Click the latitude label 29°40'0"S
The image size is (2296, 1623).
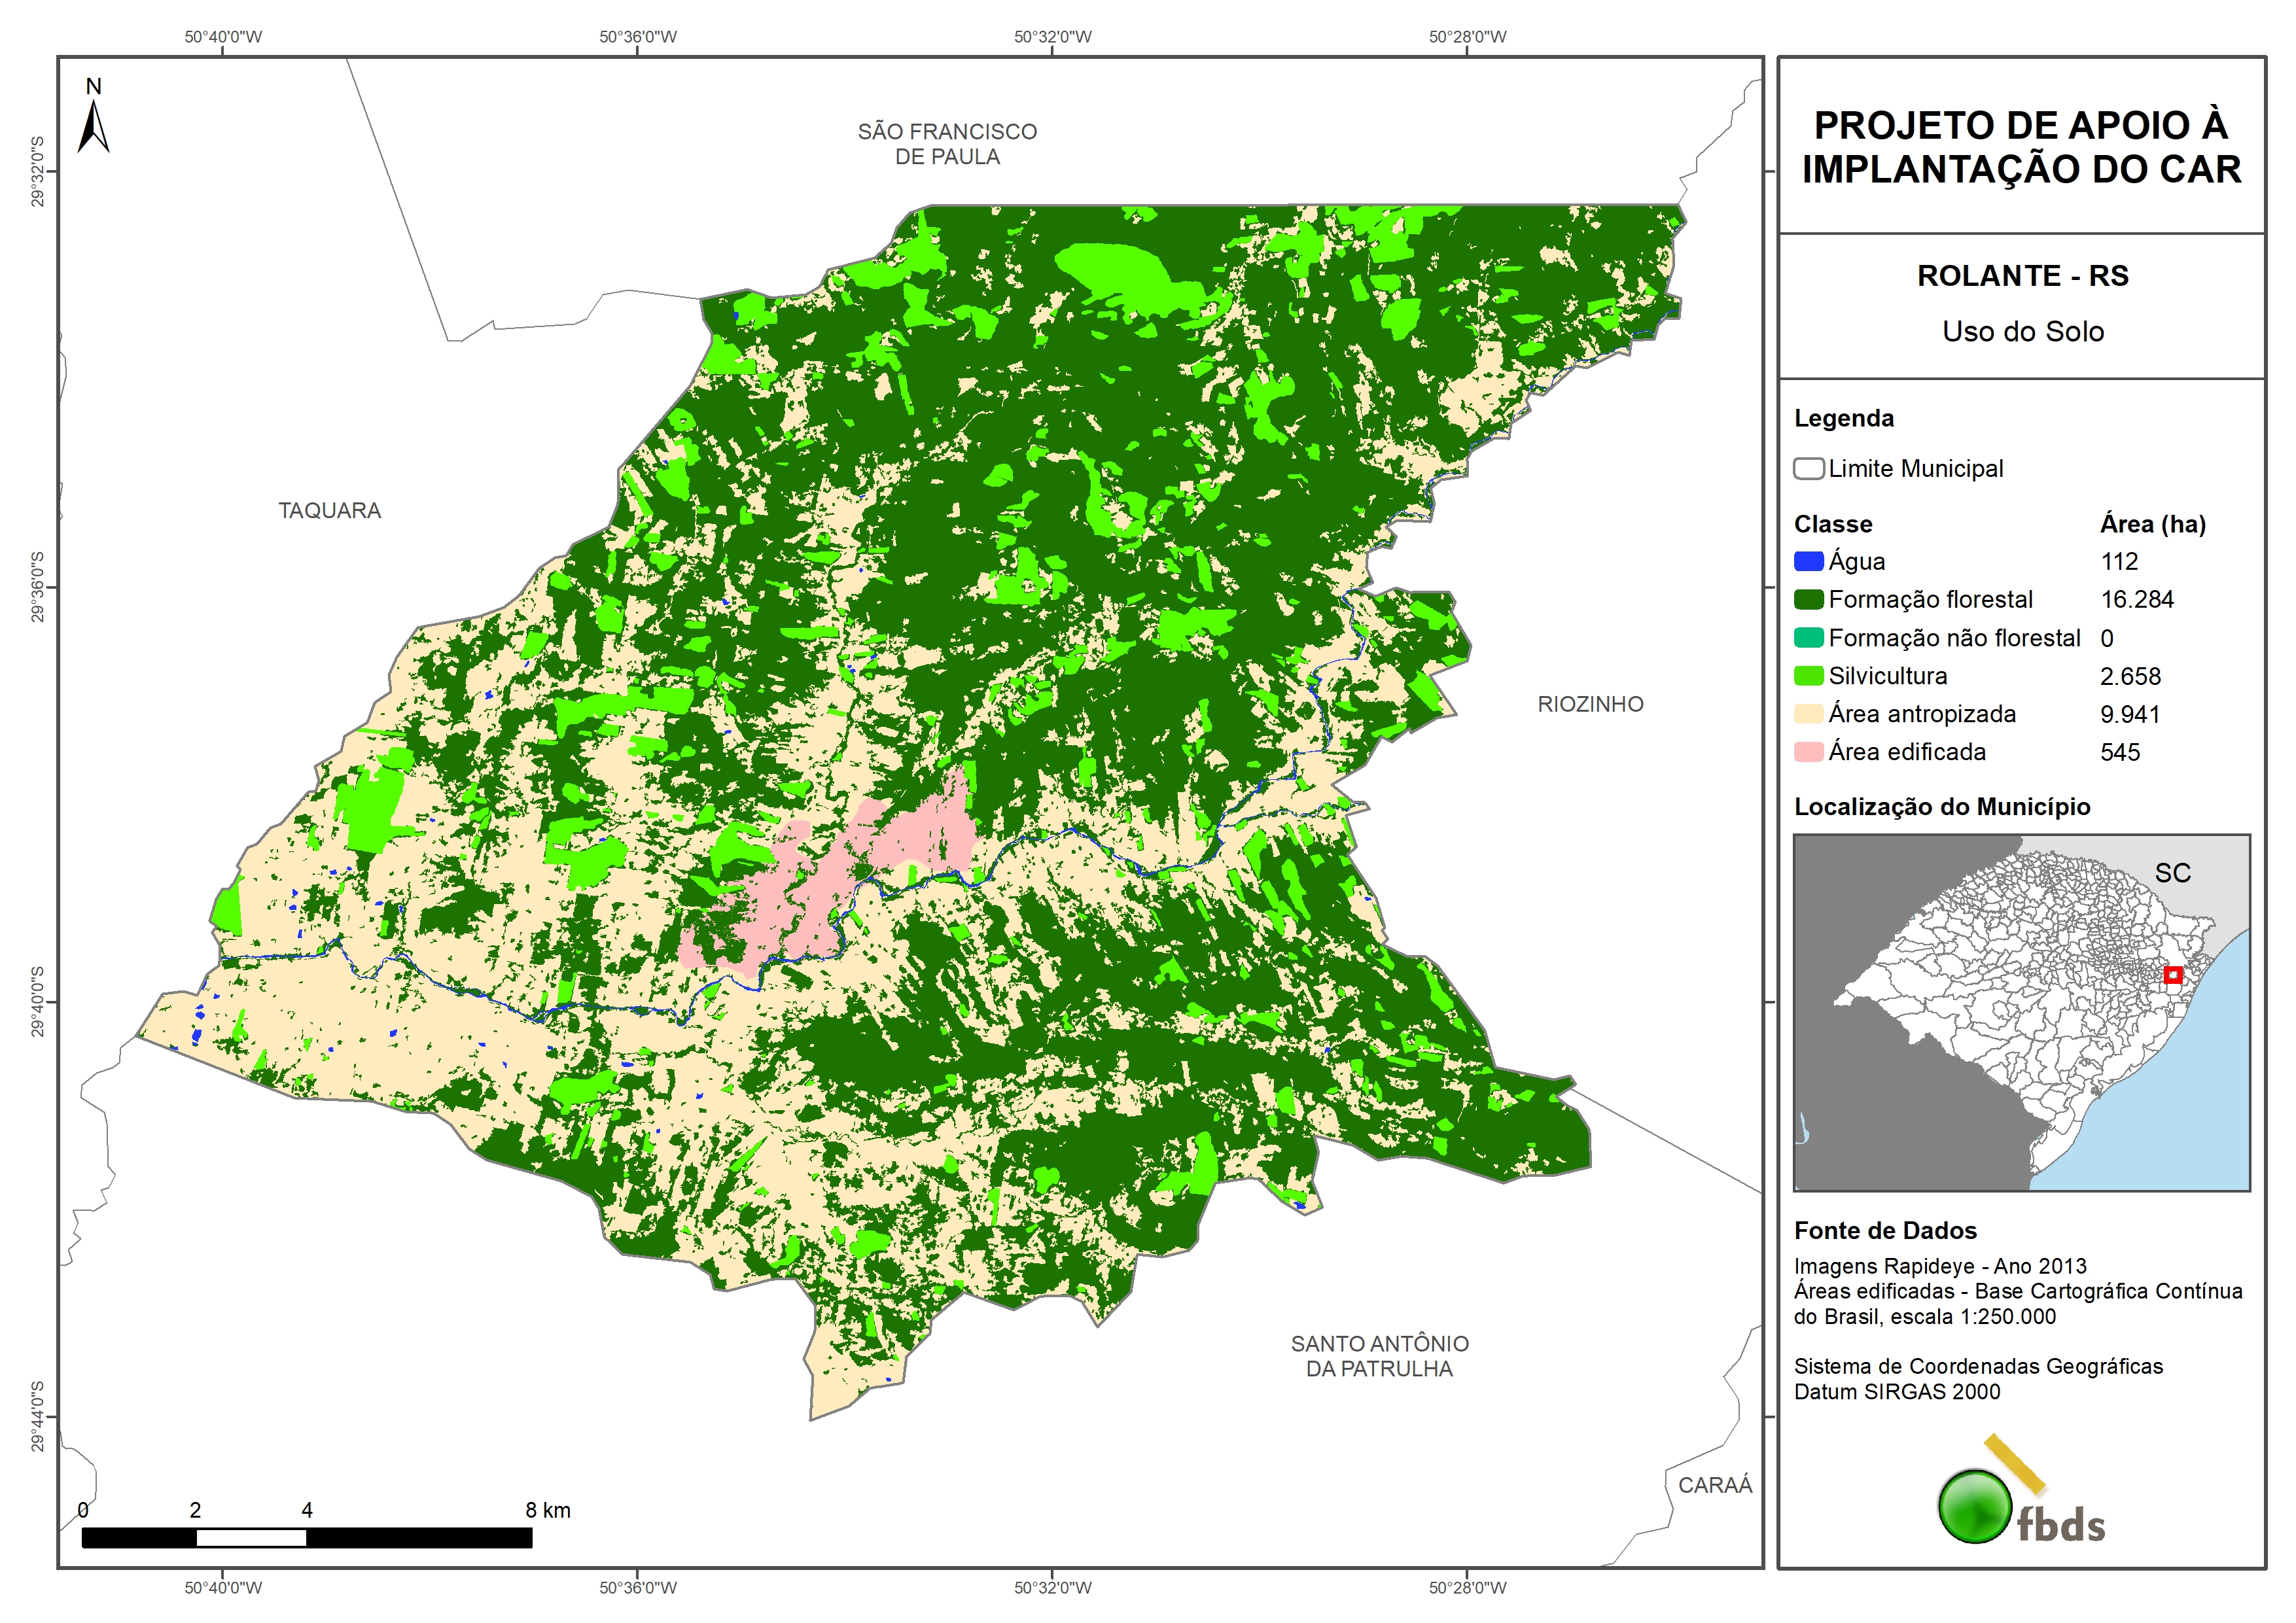(x=37, y=1002)
